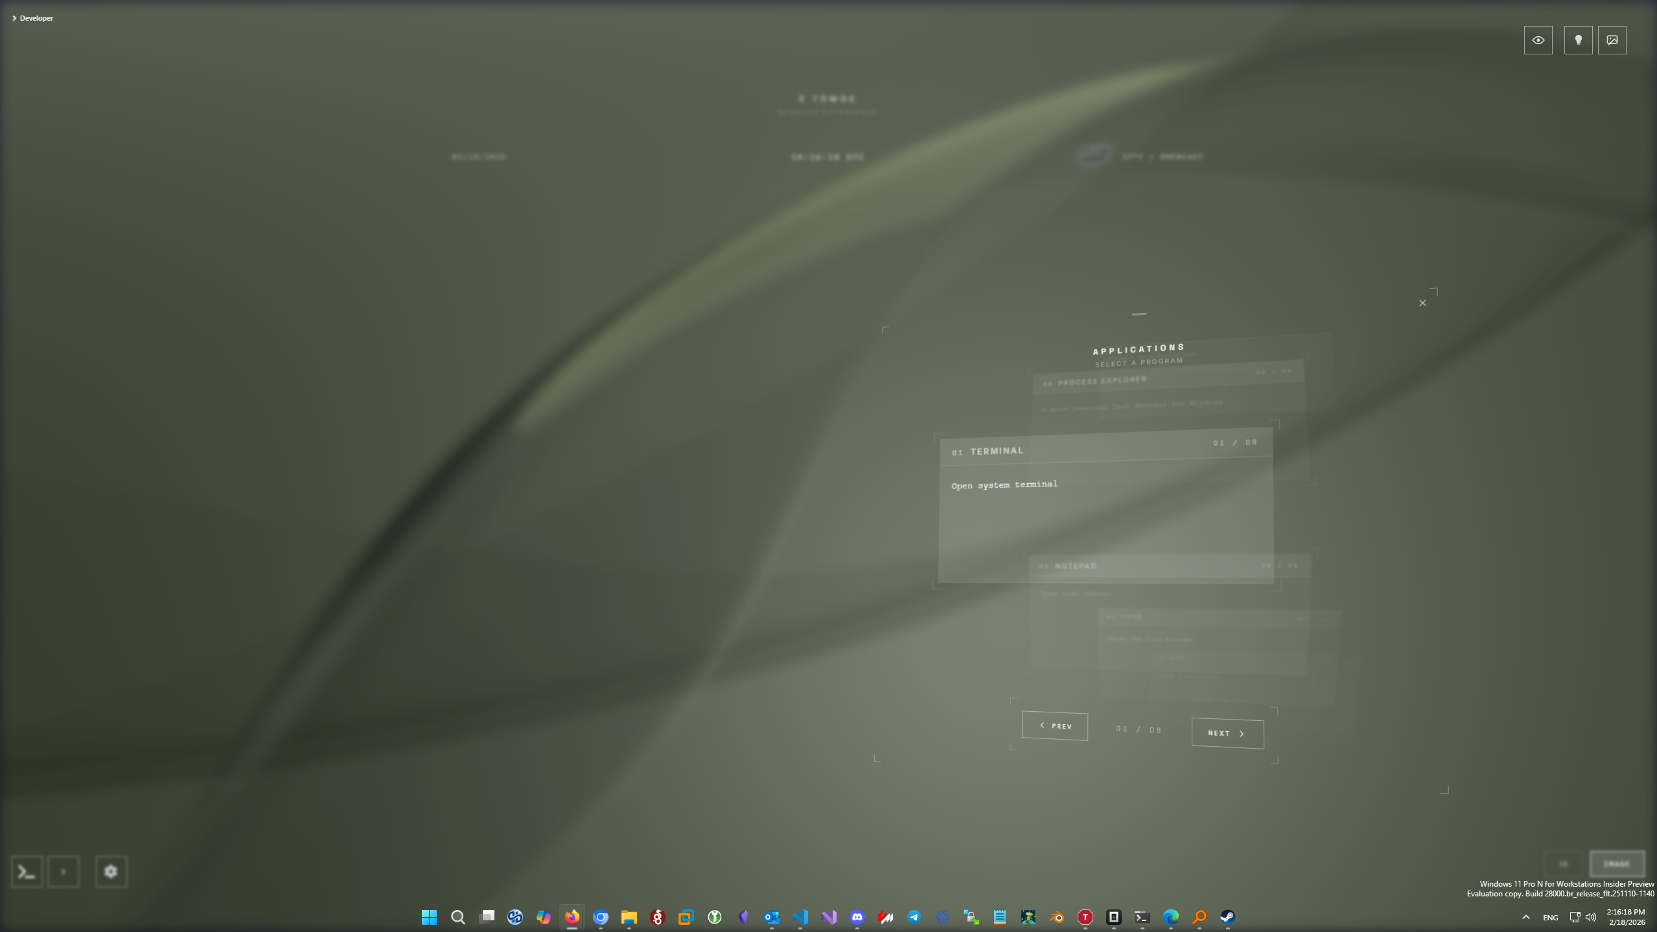
Task: Toggle the blurred IMAGE mode button
Action: coord(1617,864)
